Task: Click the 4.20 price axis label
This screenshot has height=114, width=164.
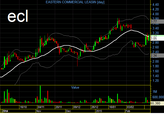Action: [156, 9]
